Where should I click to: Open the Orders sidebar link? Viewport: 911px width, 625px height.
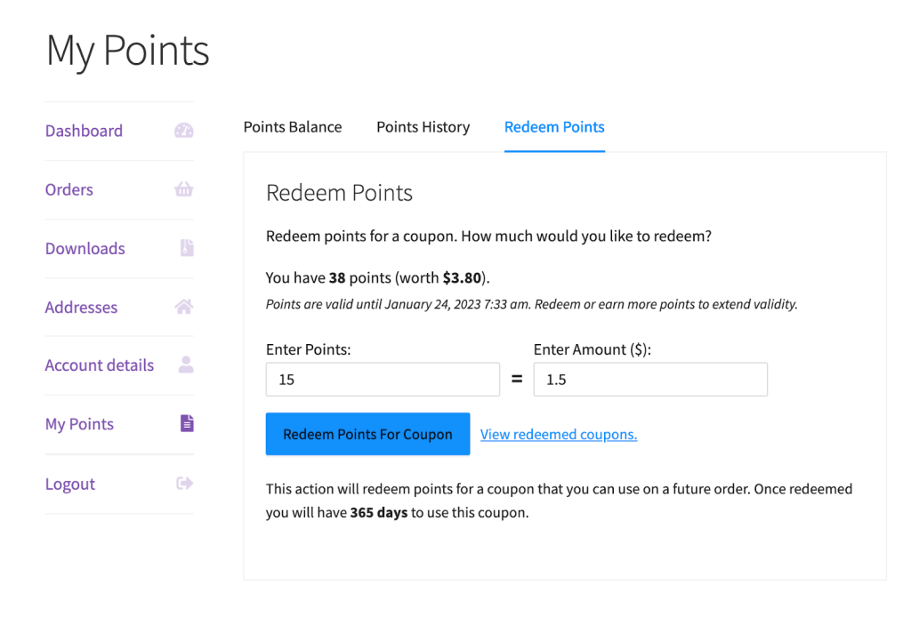pyautogui.click(x=69, y=189)
